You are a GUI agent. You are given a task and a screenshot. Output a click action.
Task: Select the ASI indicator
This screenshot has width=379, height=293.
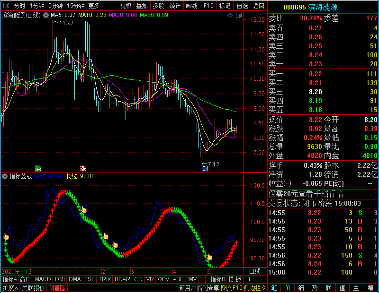tap(177, 279)
